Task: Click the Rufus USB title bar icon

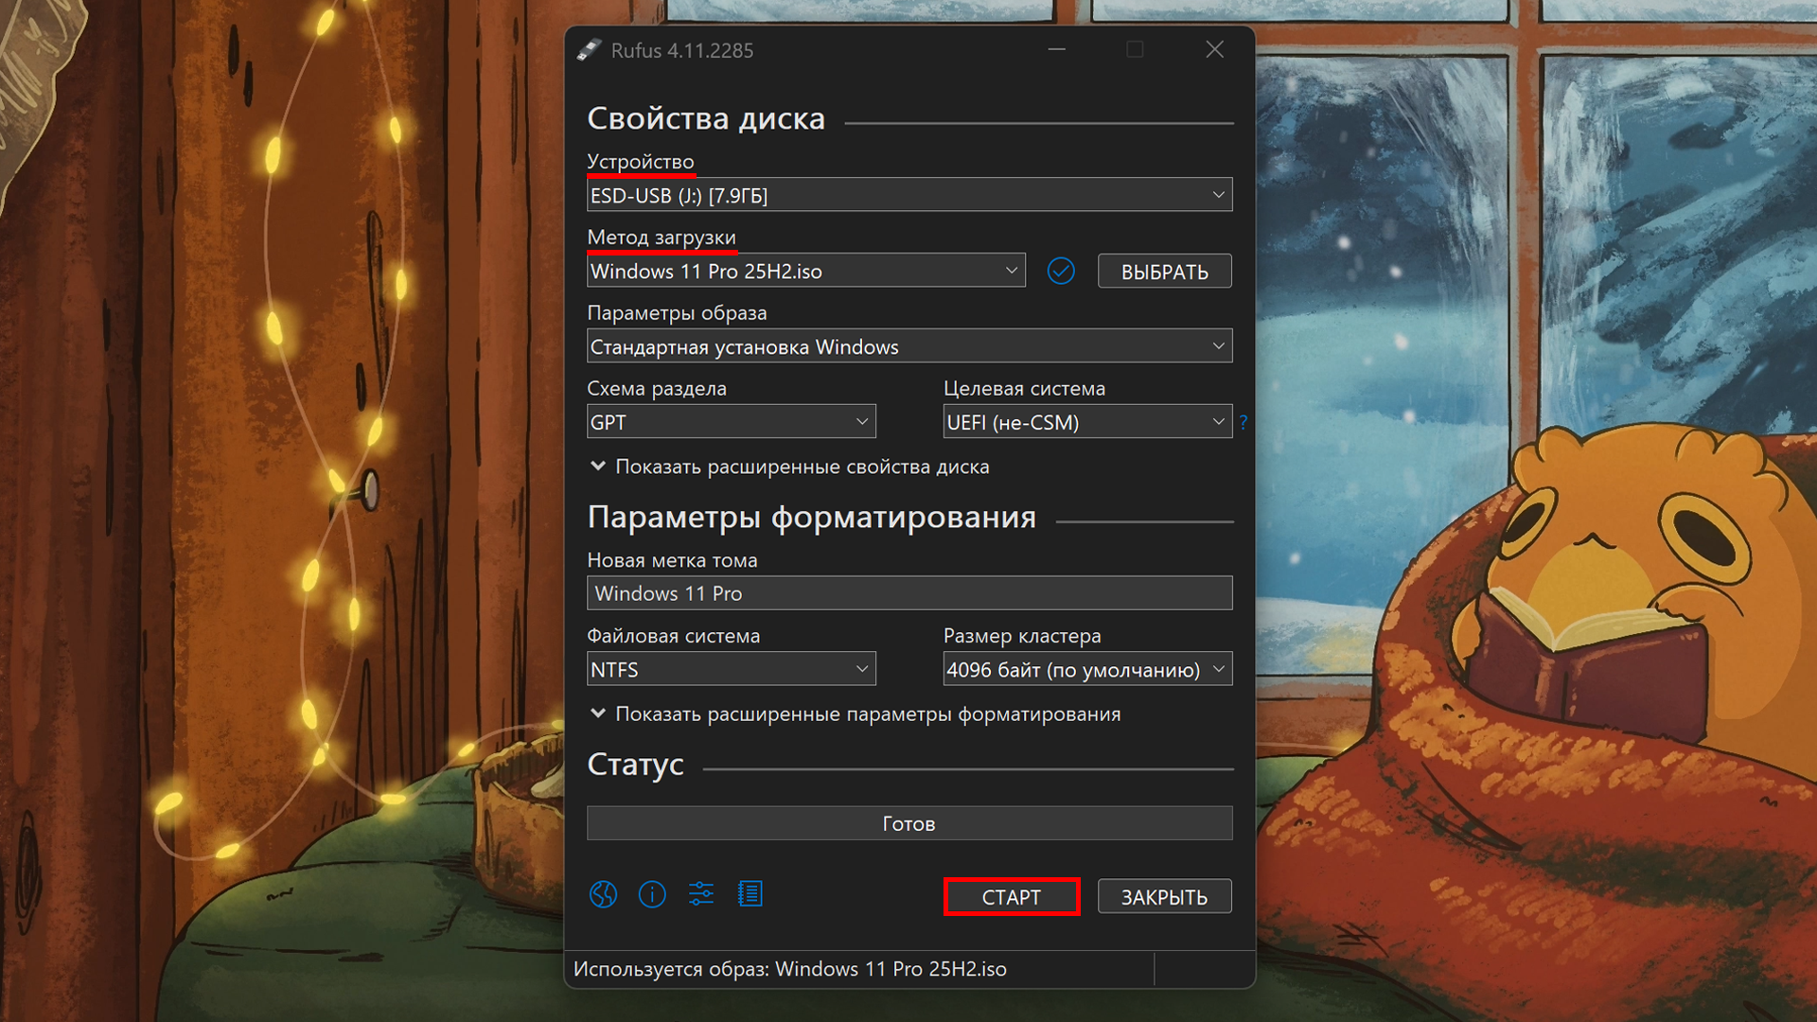Action: 590,50
